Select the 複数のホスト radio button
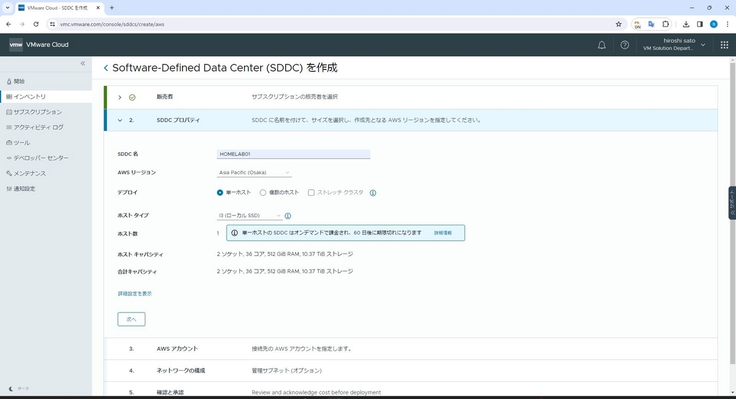This screenshot has height=399, width=736. [263, 193]
